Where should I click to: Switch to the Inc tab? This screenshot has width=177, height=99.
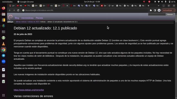click(73, 5)
